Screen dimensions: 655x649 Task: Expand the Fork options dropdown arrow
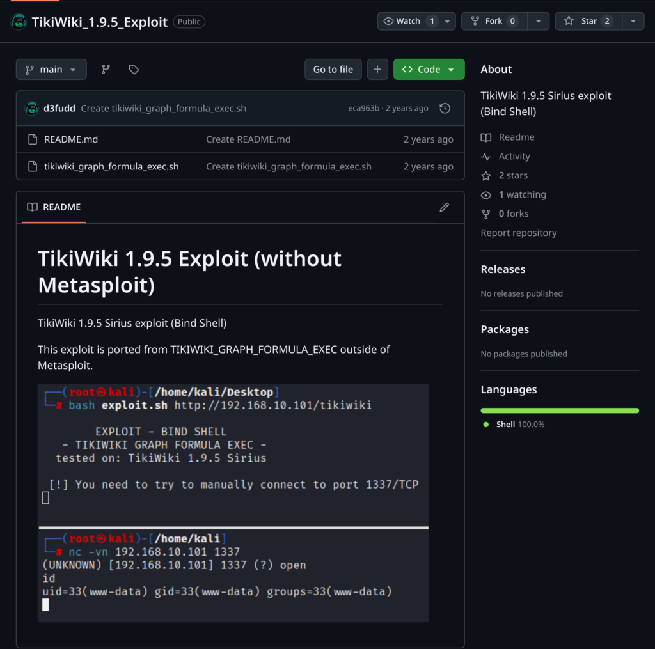click(539, 21)
